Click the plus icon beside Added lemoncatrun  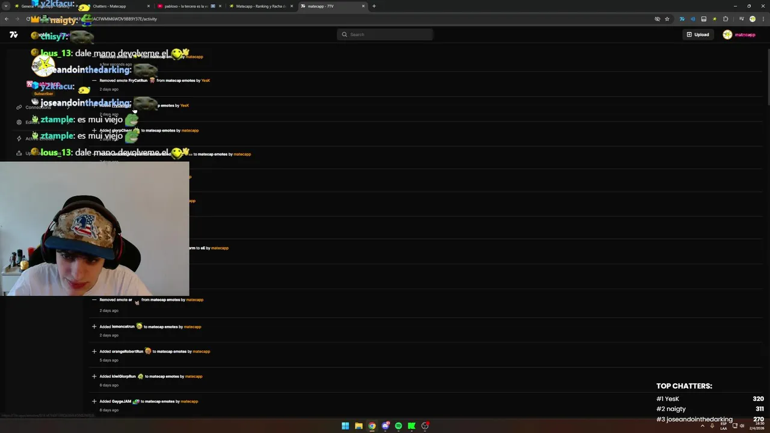click(x=94, y=327)
